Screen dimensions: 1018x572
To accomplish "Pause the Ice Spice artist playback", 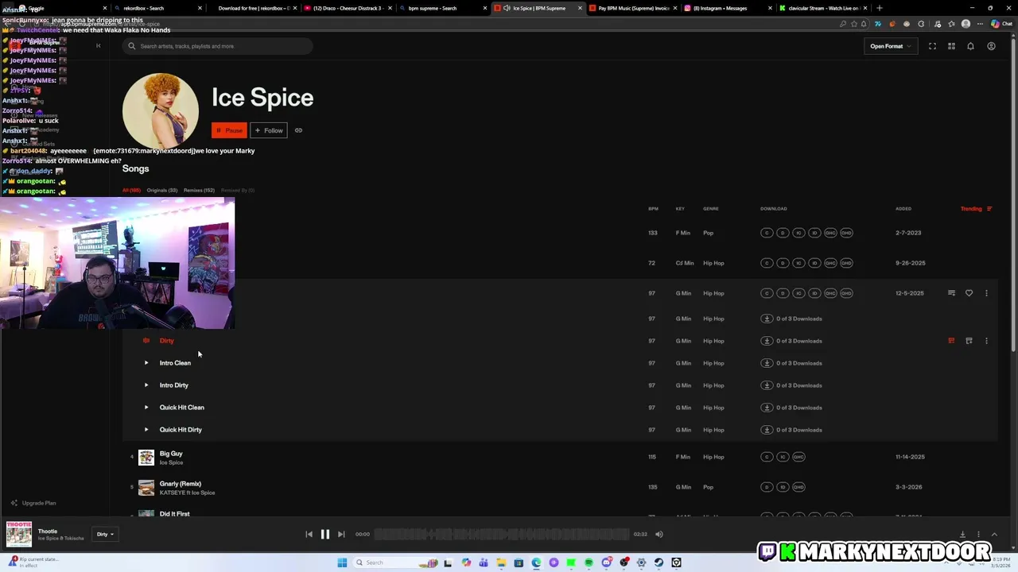I will [229, 130].
